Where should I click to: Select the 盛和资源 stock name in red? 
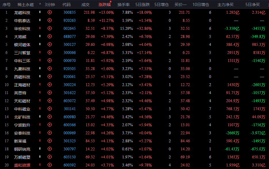pyautogui.click(x=22, y=165)
